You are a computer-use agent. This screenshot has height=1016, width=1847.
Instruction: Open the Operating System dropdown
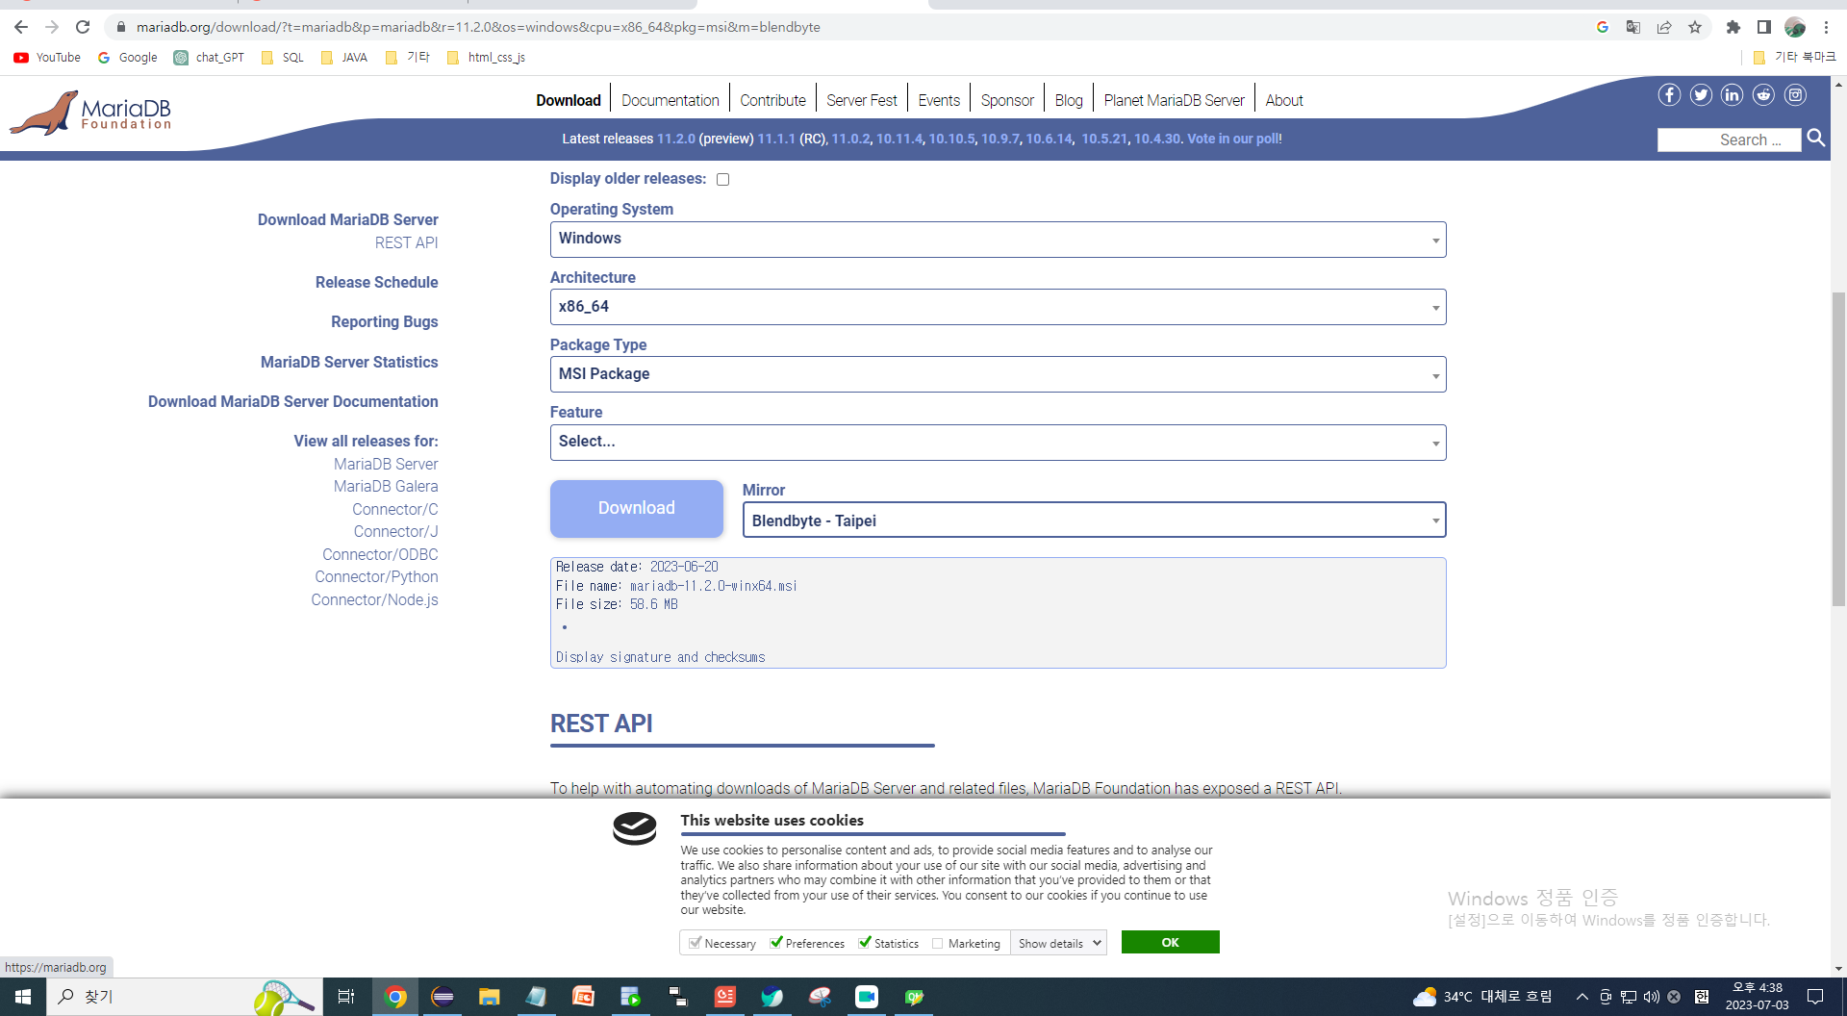[x=998, y=240]
